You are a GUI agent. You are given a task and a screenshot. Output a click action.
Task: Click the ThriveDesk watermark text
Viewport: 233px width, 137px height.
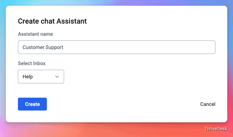point(216,129)
